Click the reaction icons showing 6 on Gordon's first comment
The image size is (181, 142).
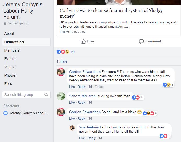[x=168, y=85]
